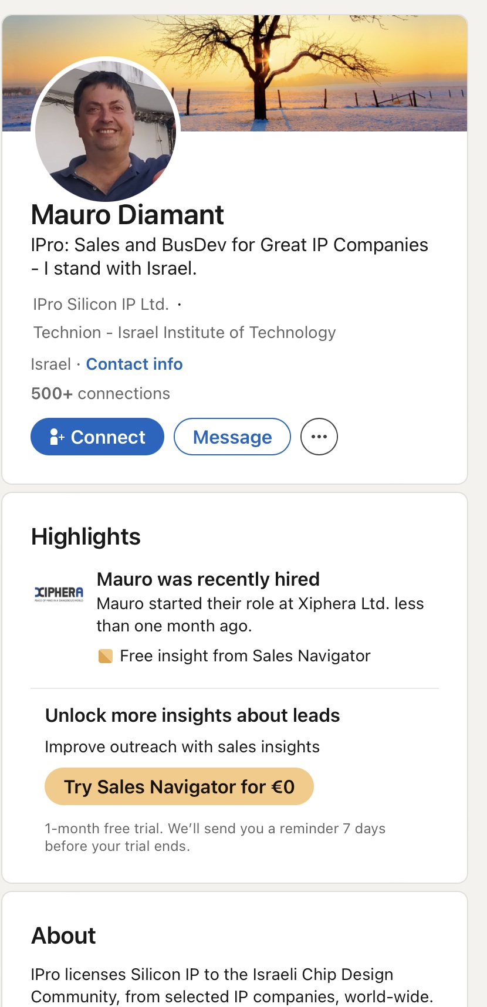Click the gold Sales Navigator icon
Viewport: 487px width, 1007px height.
pyautogui.click(x=106, y=656)
